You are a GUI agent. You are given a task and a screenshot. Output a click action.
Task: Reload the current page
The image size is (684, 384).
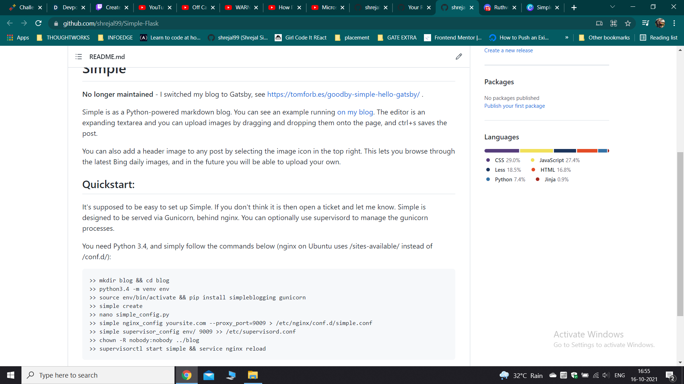[x=38, y=23]
